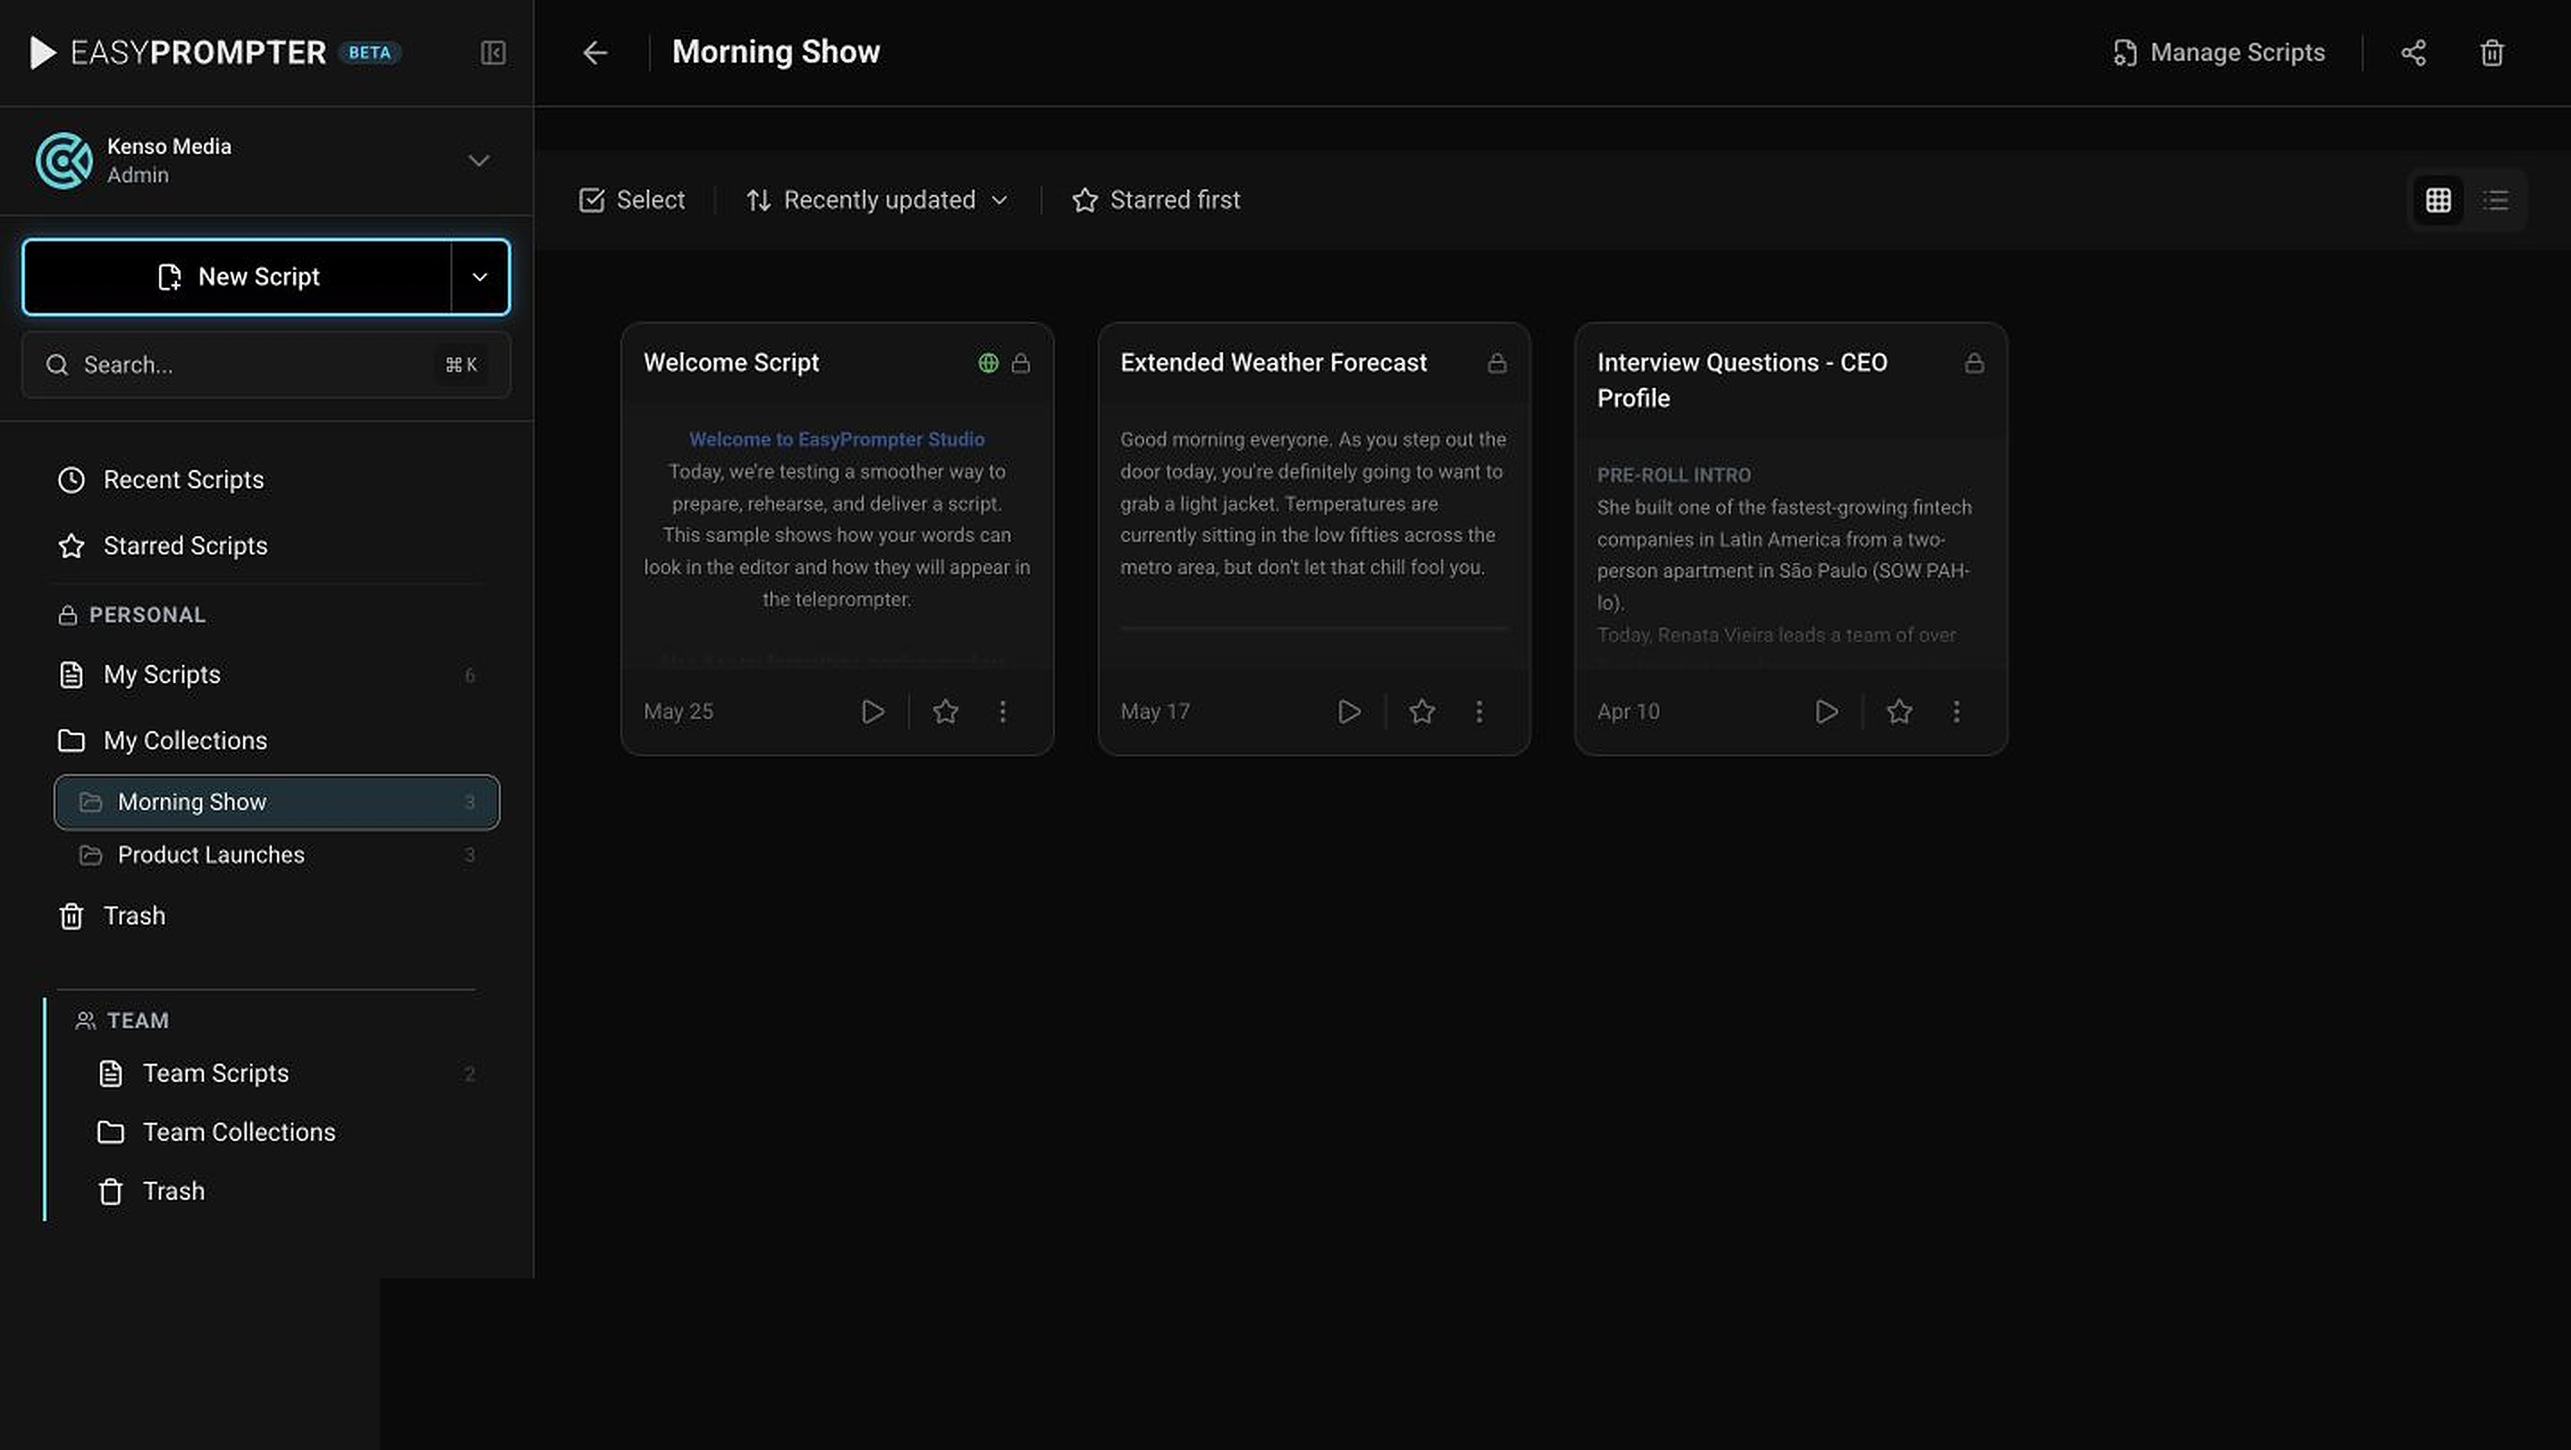Open more options for Welcome Script
The height and width of the screenshot is (1450, 2571).
pos(1003,712)
